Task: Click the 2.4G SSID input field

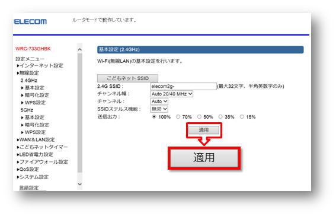Action: (x=184, y=86)
